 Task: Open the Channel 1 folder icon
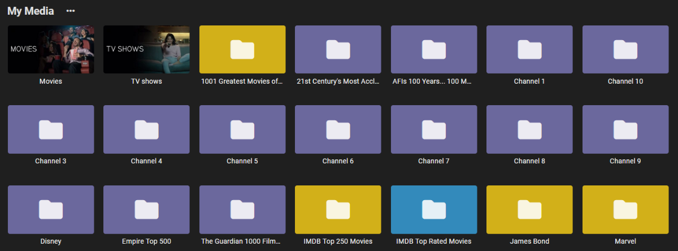pyautogui.click(x=529, y=49)
